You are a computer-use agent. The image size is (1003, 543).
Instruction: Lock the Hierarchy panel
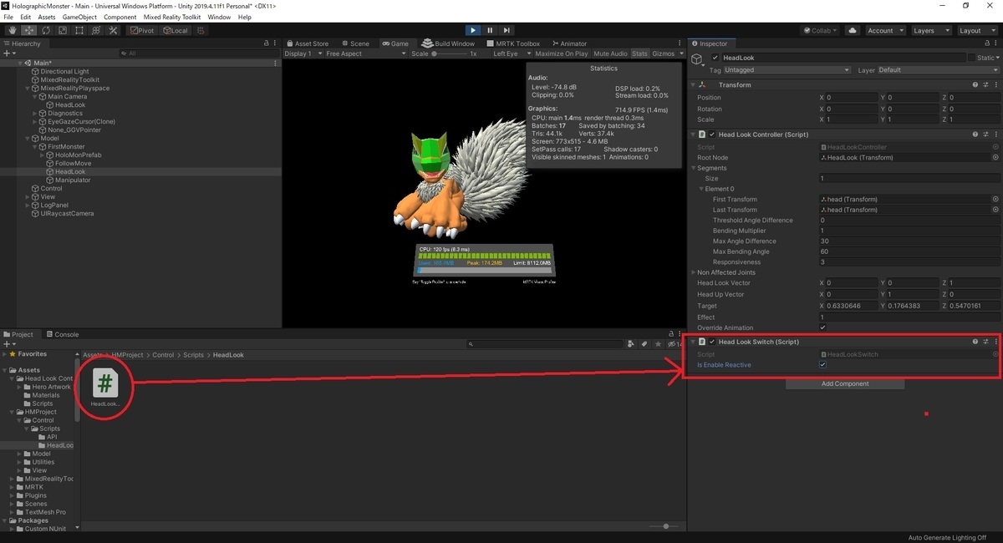267,43
